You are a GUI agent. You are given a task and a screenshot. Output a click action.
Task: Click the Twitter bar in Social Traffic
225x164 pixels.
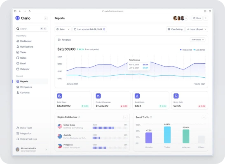[167, 135]
